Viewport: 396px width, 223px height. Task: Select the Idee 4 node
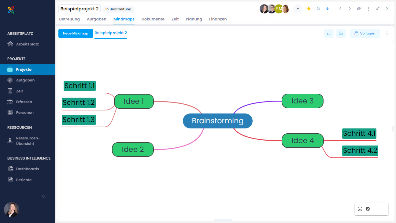point(302,141)
